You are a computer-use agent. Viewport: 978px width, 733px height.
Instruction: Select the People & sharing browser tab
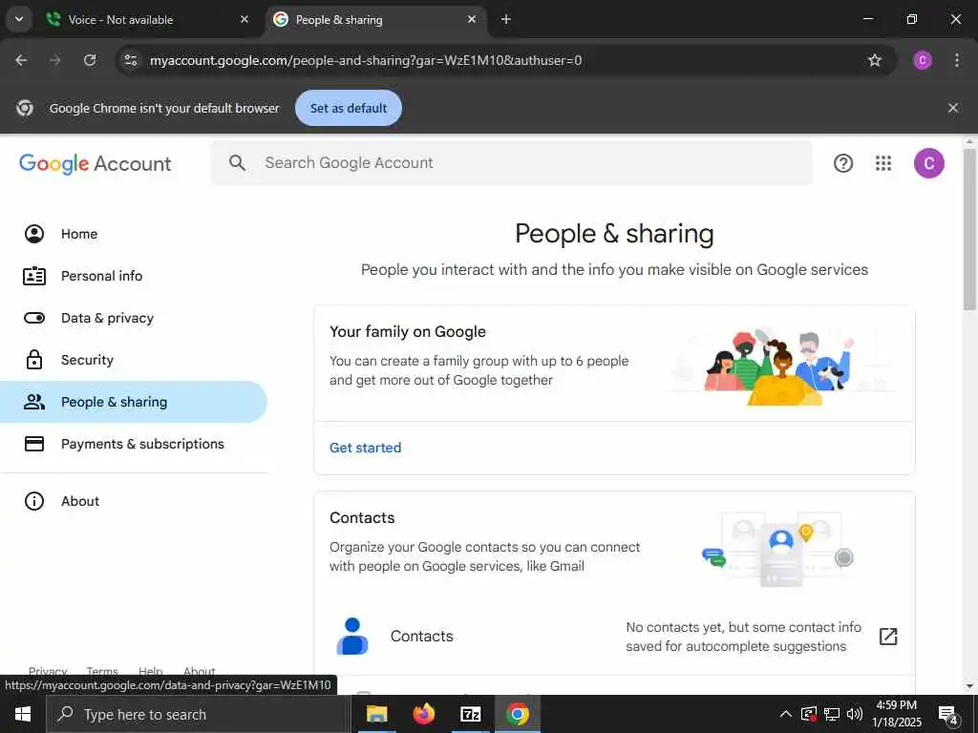coord(376,20)
